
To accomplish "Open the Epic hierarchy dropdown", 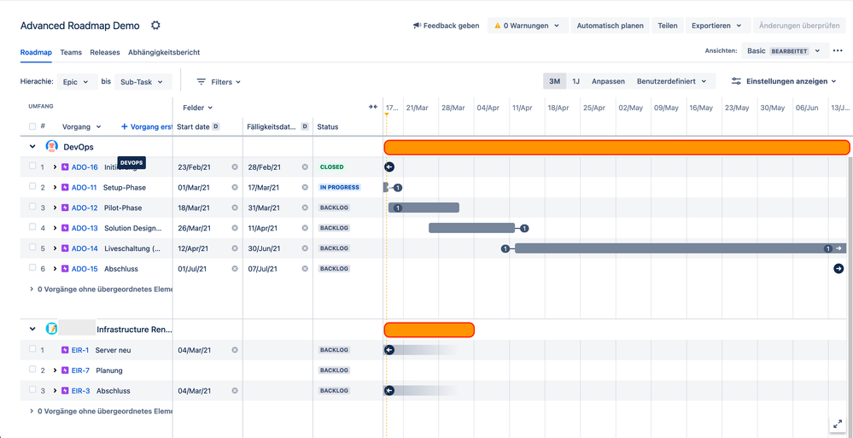I will [77, 82].
